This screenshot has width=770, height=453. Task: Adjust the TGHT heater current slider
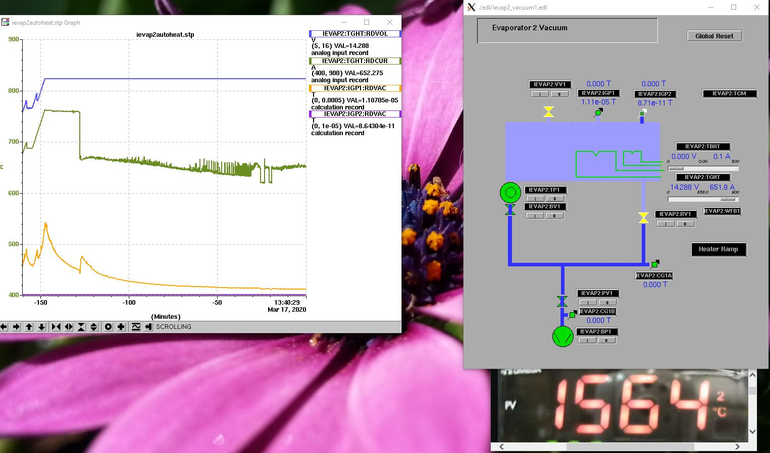[x=703, y=199]
